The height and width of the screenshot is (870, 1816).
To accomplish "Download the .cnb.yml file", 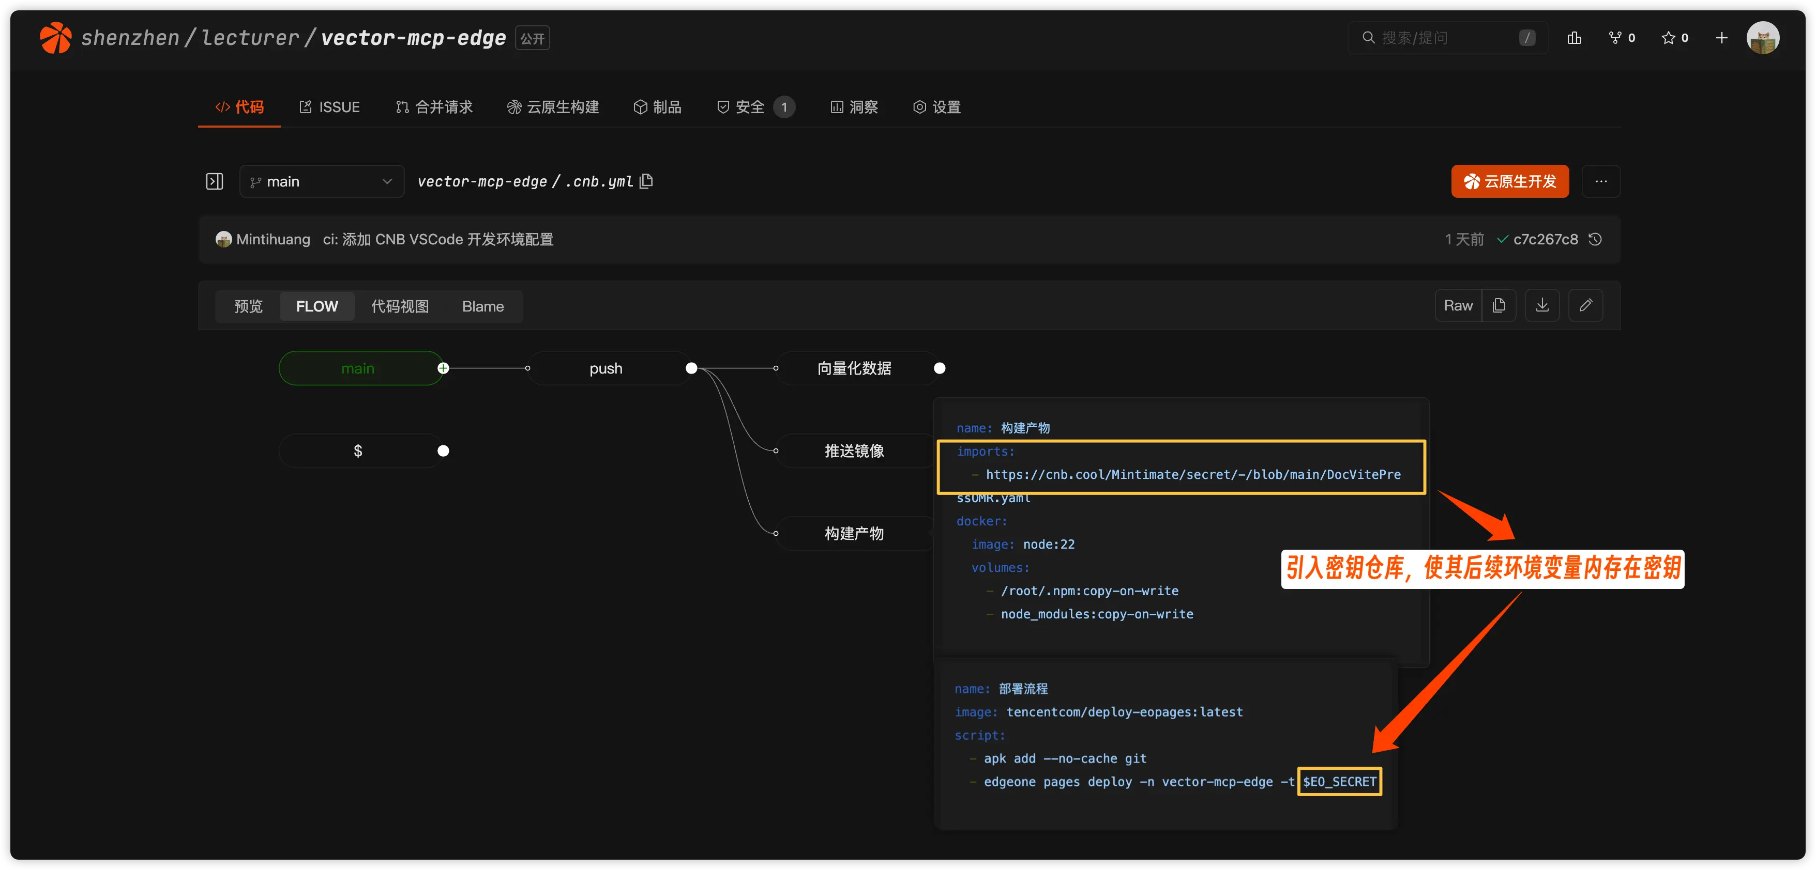I will click(1542, 305).
